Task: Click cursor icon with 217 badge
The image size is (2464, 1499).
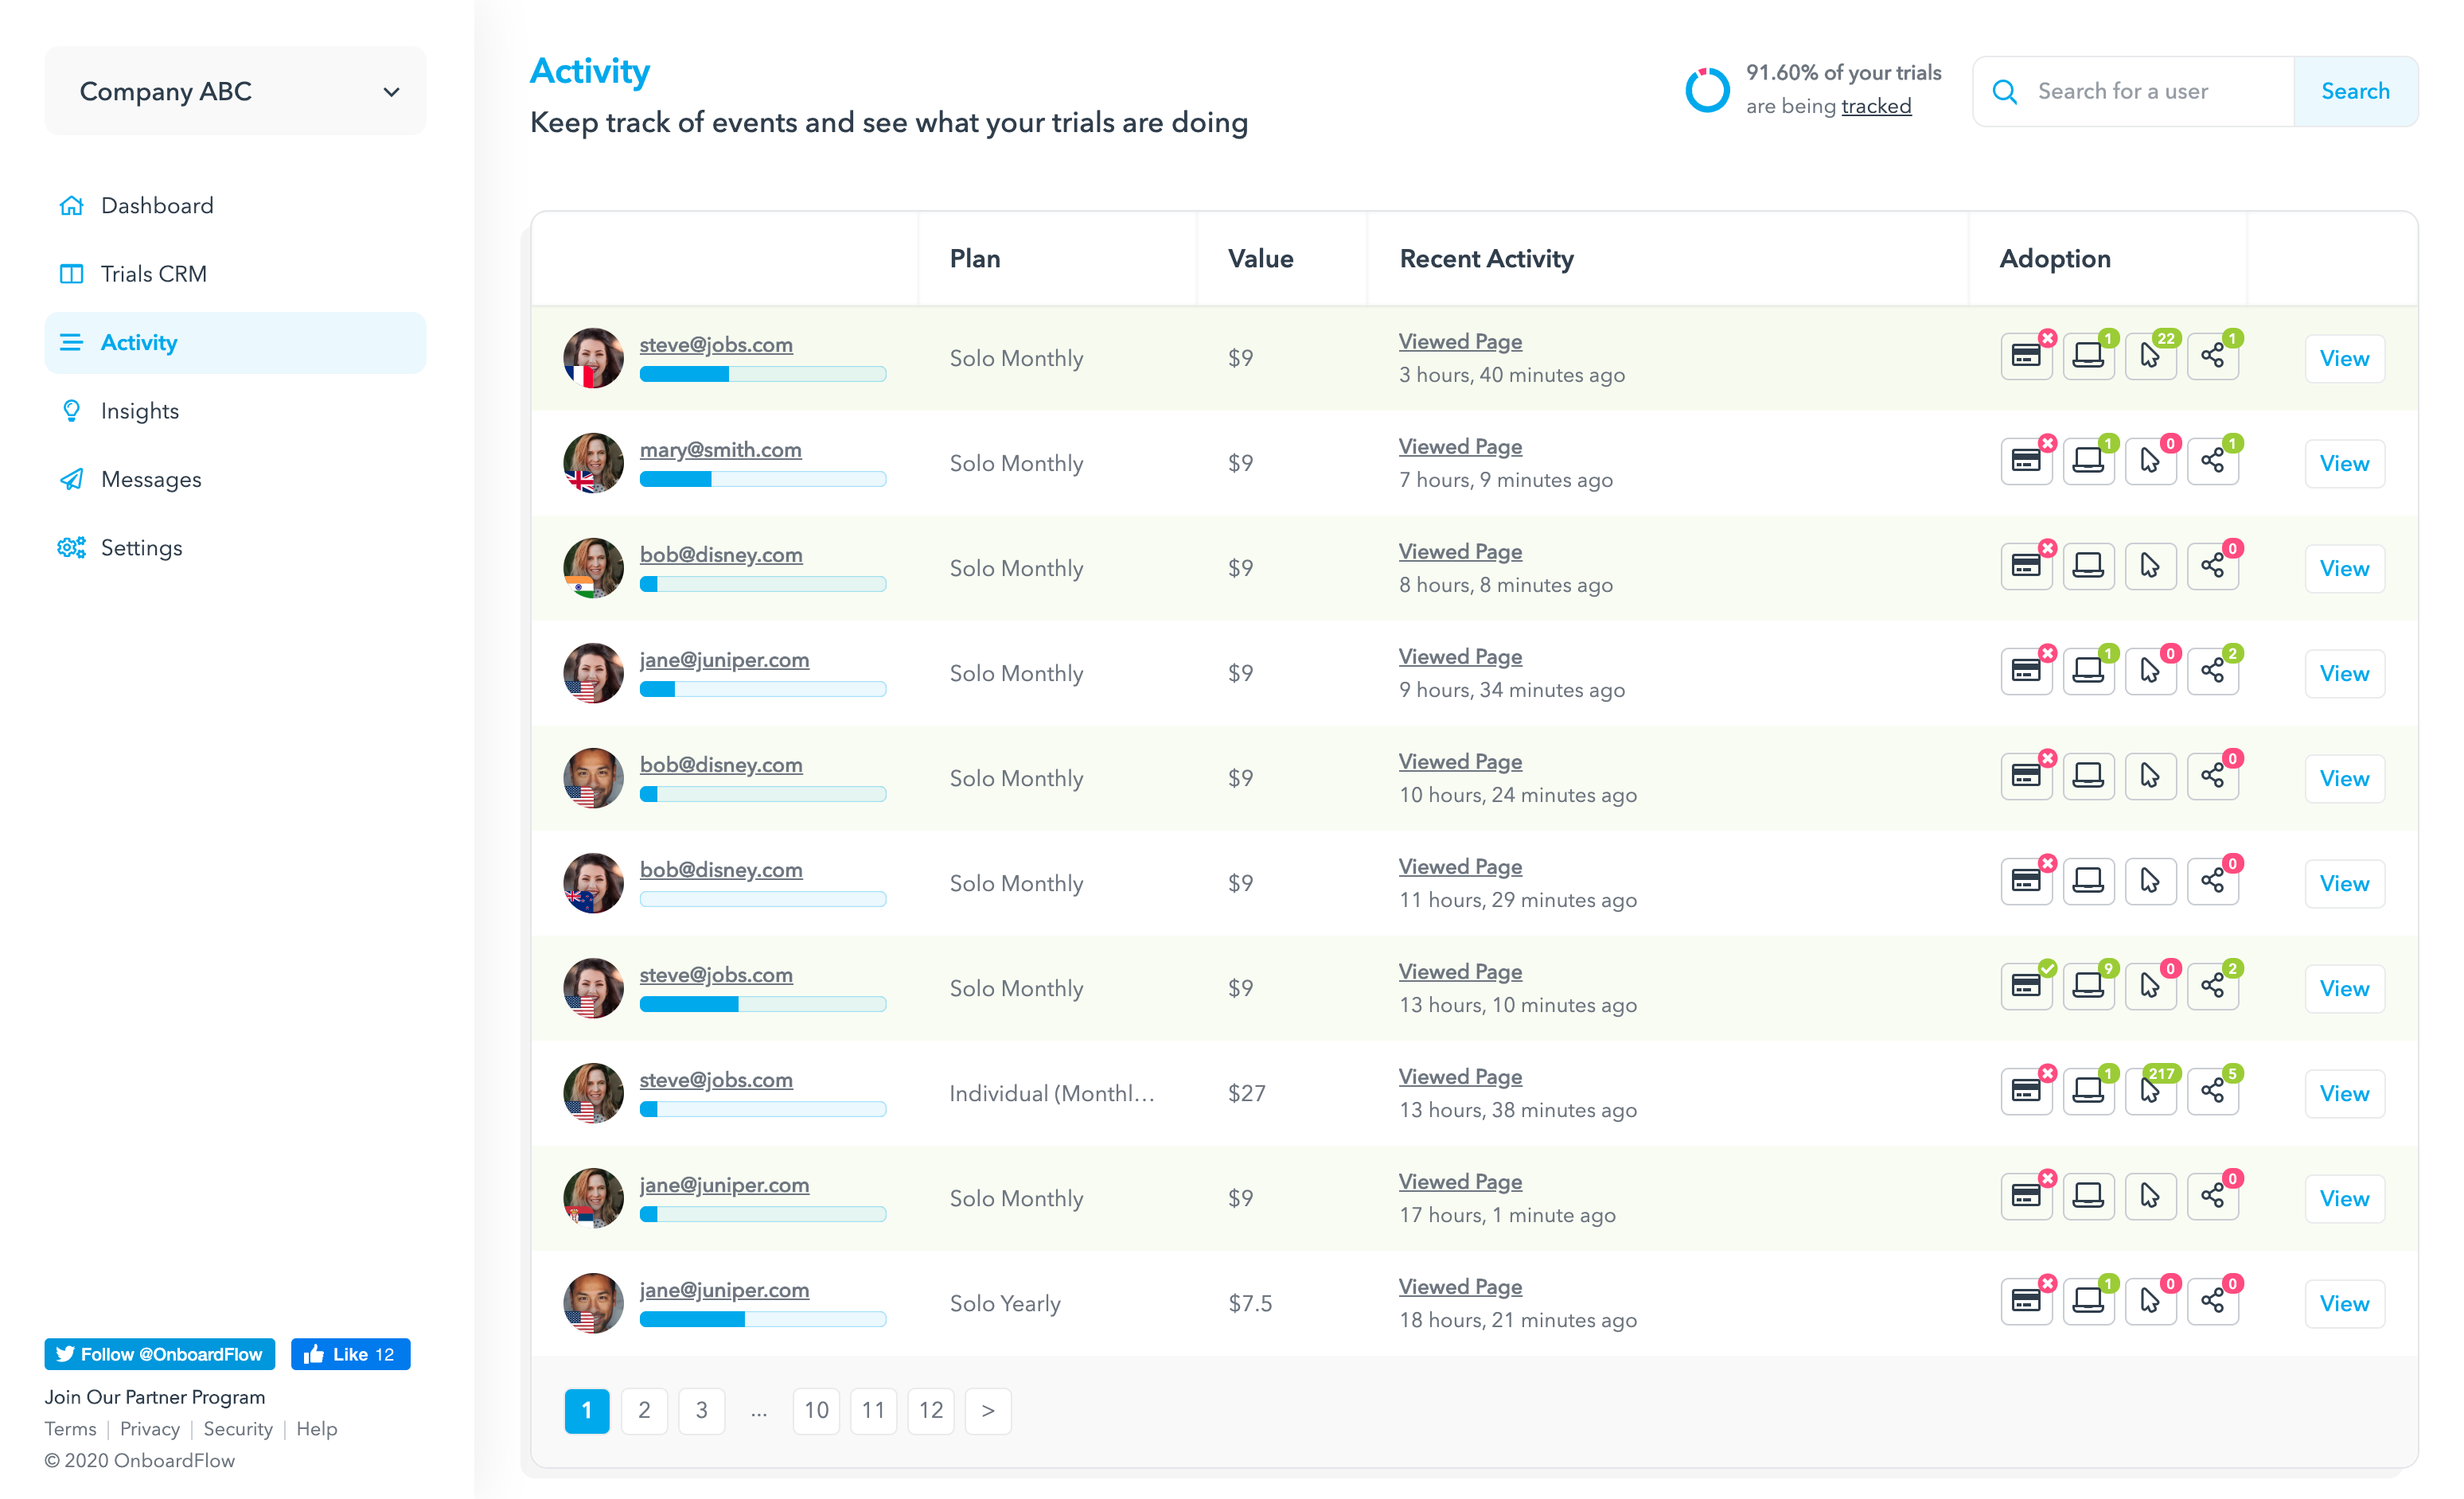Action: click(x=2150, y=1092)
